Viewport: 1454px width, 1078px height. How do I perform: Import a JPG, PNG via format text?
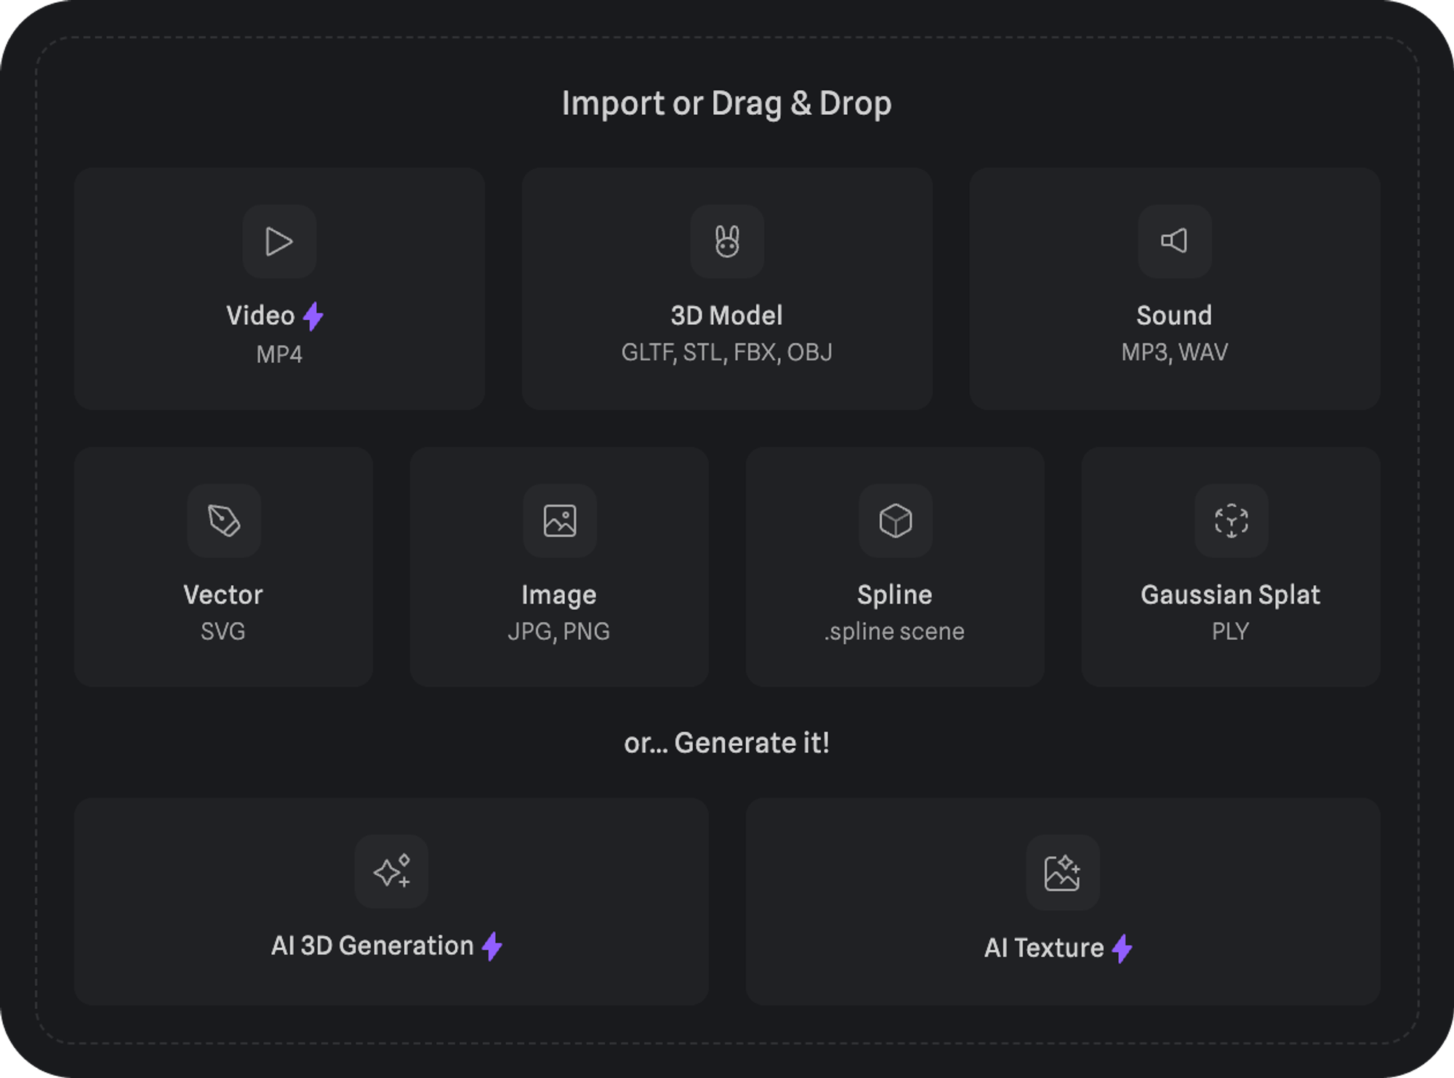pos(558,631)
